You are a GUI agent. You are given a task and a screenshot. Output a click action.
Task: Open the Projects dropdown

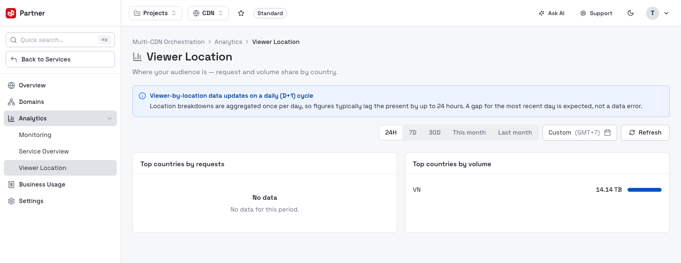coord(155,13)
